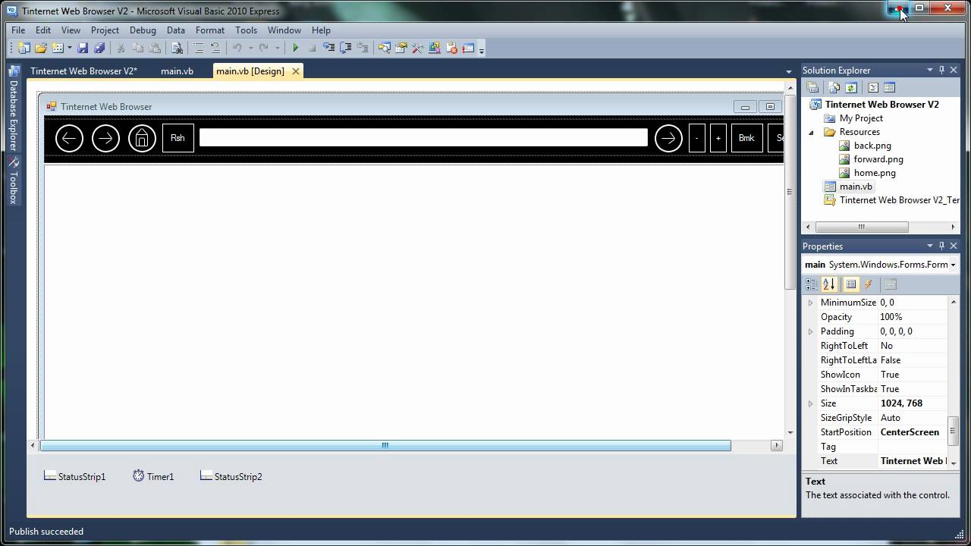Expand the Padding property
Viewport: 971px width, 546px height.
tap(810, 331)
